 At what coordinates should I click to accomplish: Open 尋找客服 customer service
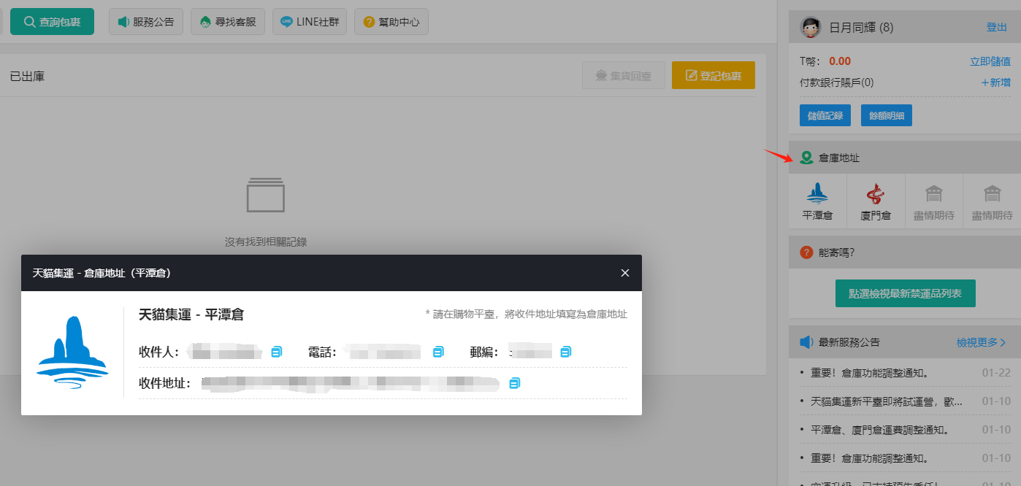pos(227,22)
